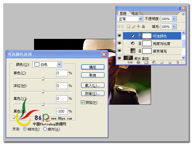Viewport: 192px width, 145px height.
Task: Click the 载入(L)... button
Action: [93, 85]
